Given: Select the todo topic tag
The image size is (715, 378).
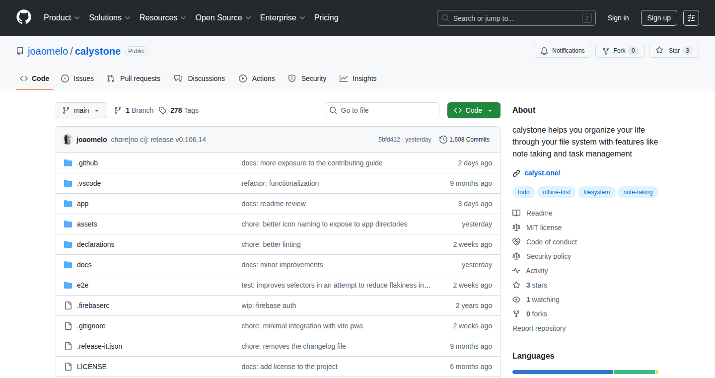Looking at the screenshot, I should [x=523, y=192].
